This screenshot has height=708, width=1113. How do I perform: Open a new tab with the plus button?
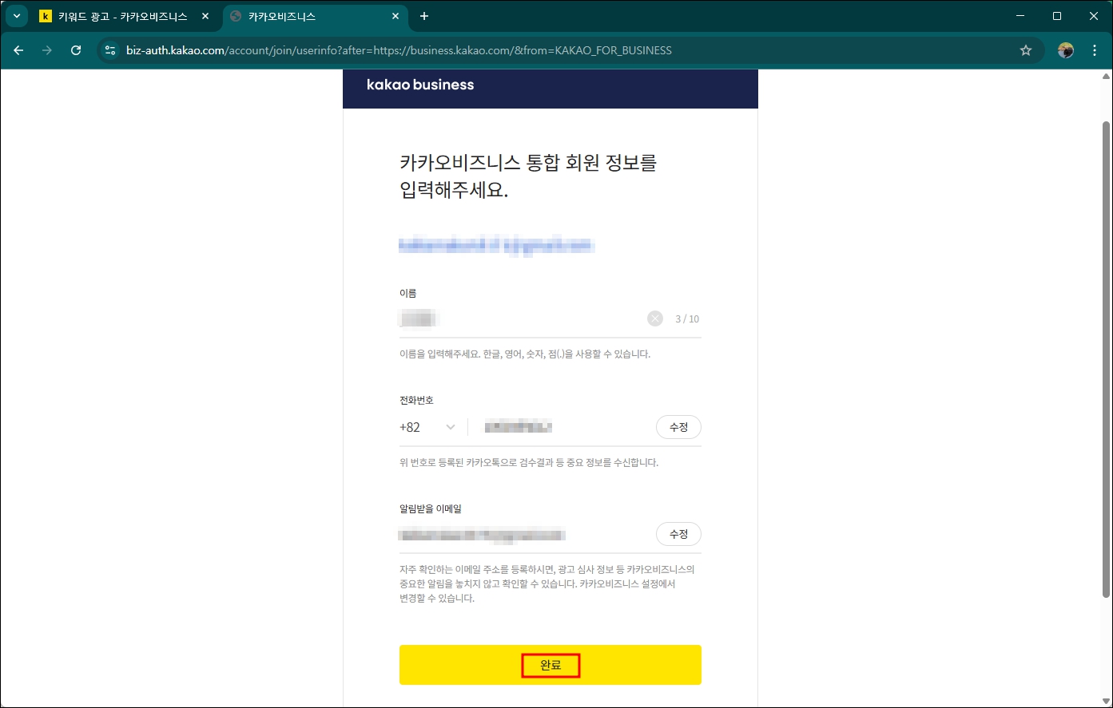(423, 16)
